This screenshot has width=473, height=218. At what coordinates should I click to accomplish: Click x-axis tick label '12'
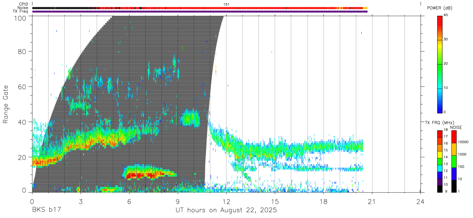(226, 201)
